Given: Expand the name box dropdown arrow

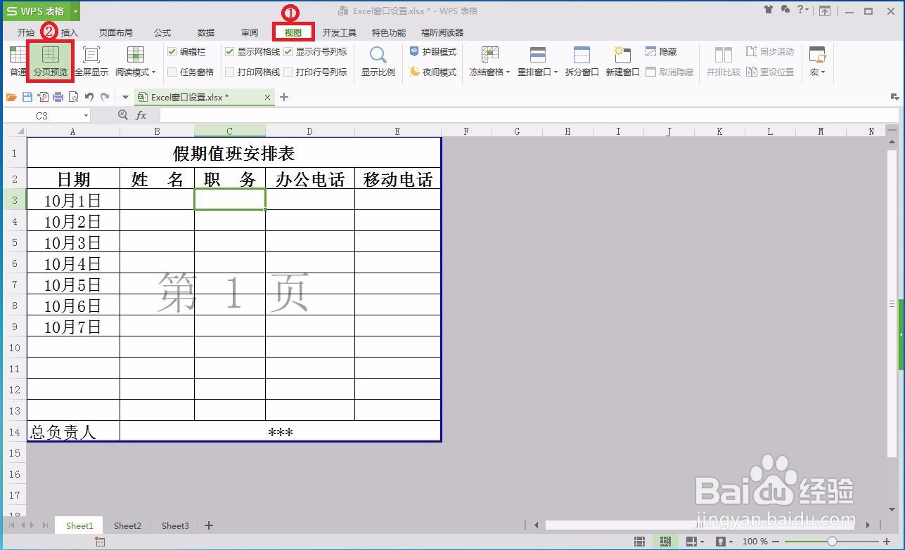Looking at the screenshot, I should point(86,115).
